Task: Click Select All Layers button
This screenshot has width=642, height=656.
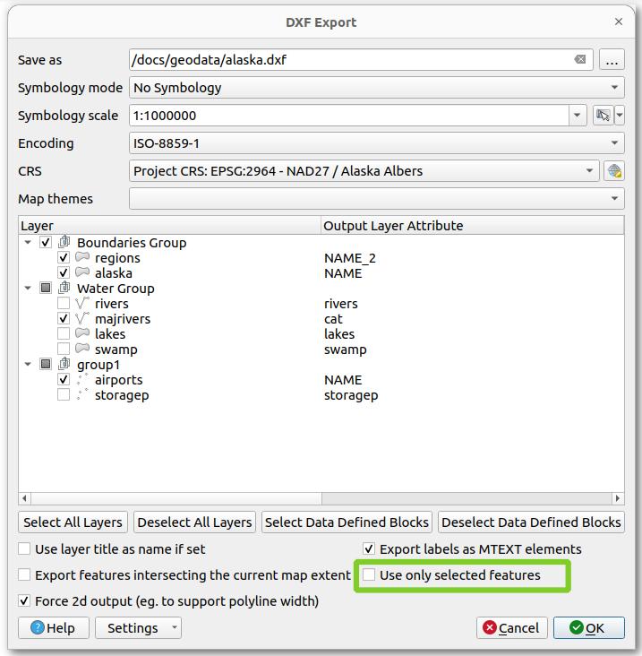Action: click(73, 522)
